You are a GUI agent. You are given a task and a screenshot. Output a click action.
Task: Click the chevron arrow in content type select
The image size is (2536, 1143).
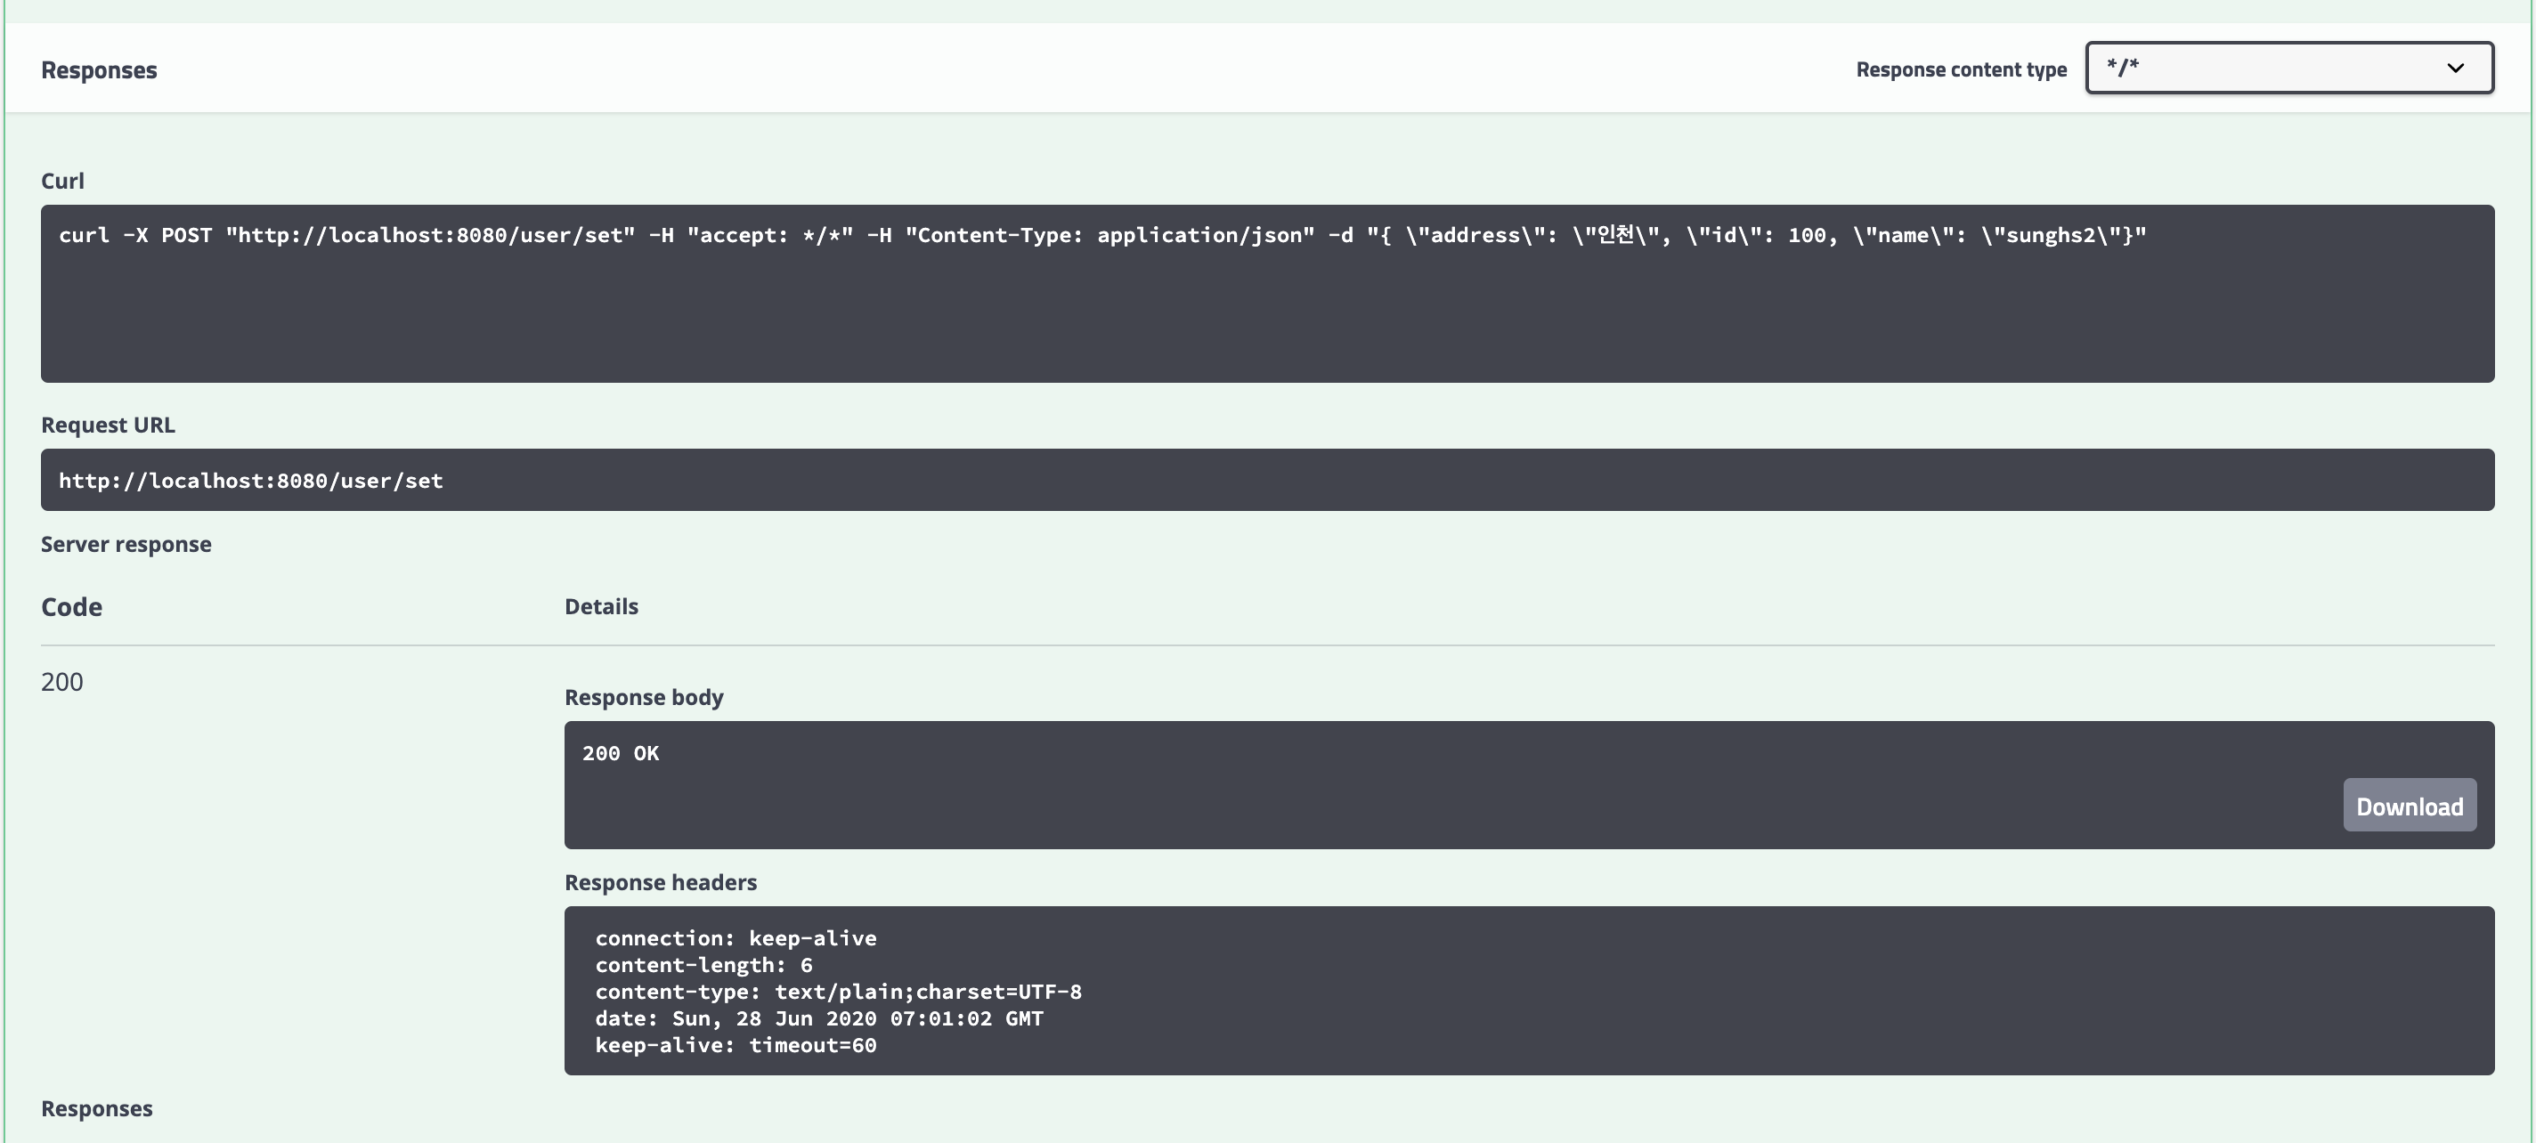tap(2455, 68)
